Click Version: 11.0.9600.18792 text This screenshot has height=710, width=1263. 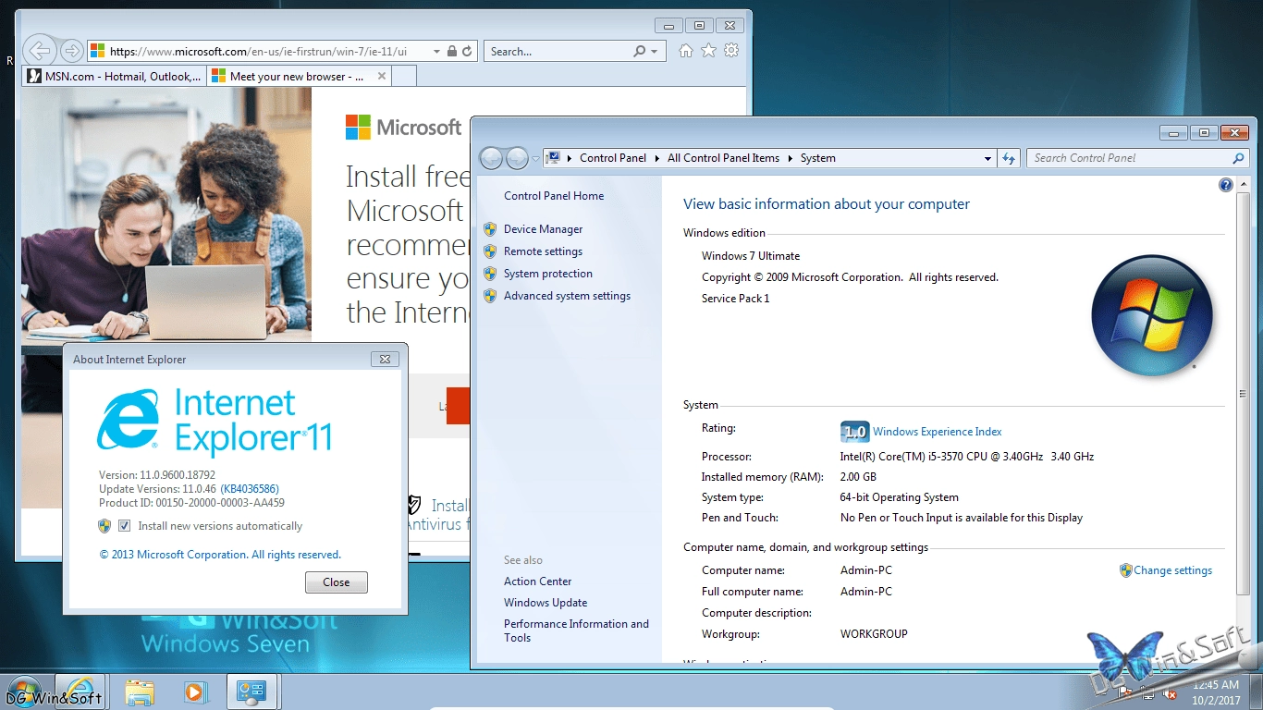click(x=157, y=475)
